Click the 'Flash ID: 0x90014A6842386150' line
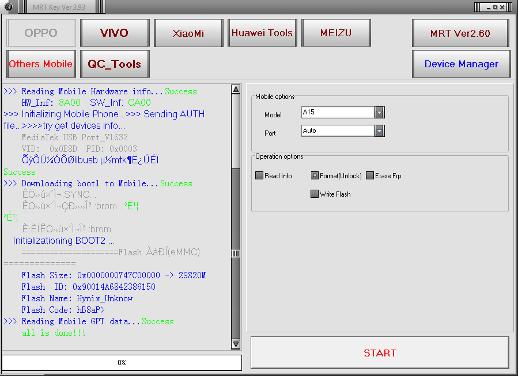The width and height of the screenshot is (518, 376). tap(89, 287)
